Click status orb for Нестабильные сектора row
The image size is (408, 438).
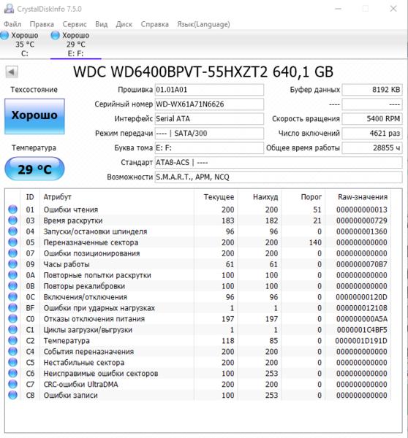[x=13, y=362]
